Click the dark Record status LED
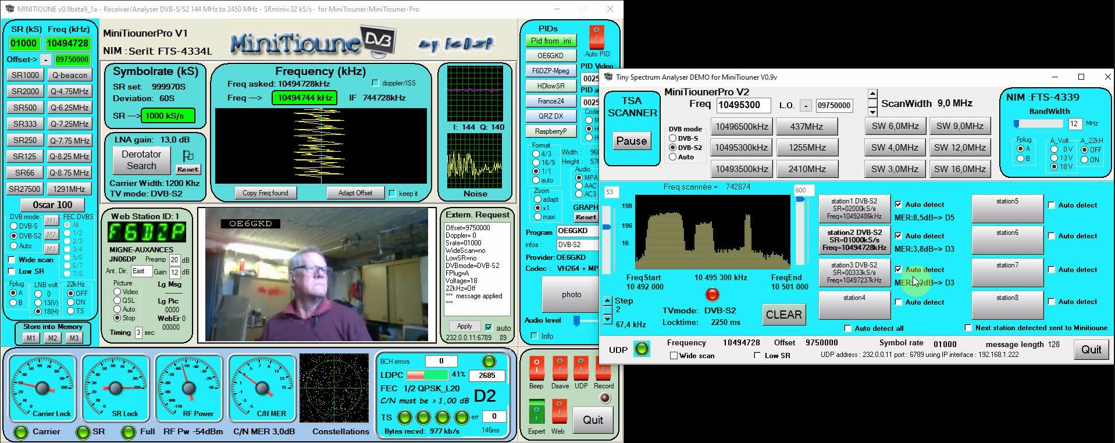1115x443 pixels. click(x=605, y=398)
